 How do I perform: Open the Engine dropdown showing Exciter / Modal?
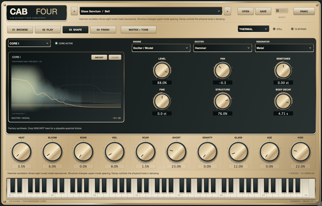click(x=161, y=48)
